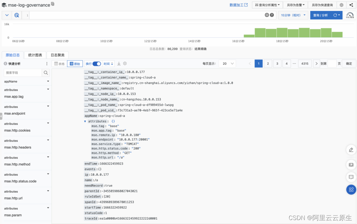Click the download logs icon
Screen dimensions: 357x224
(x=119, y=64)
